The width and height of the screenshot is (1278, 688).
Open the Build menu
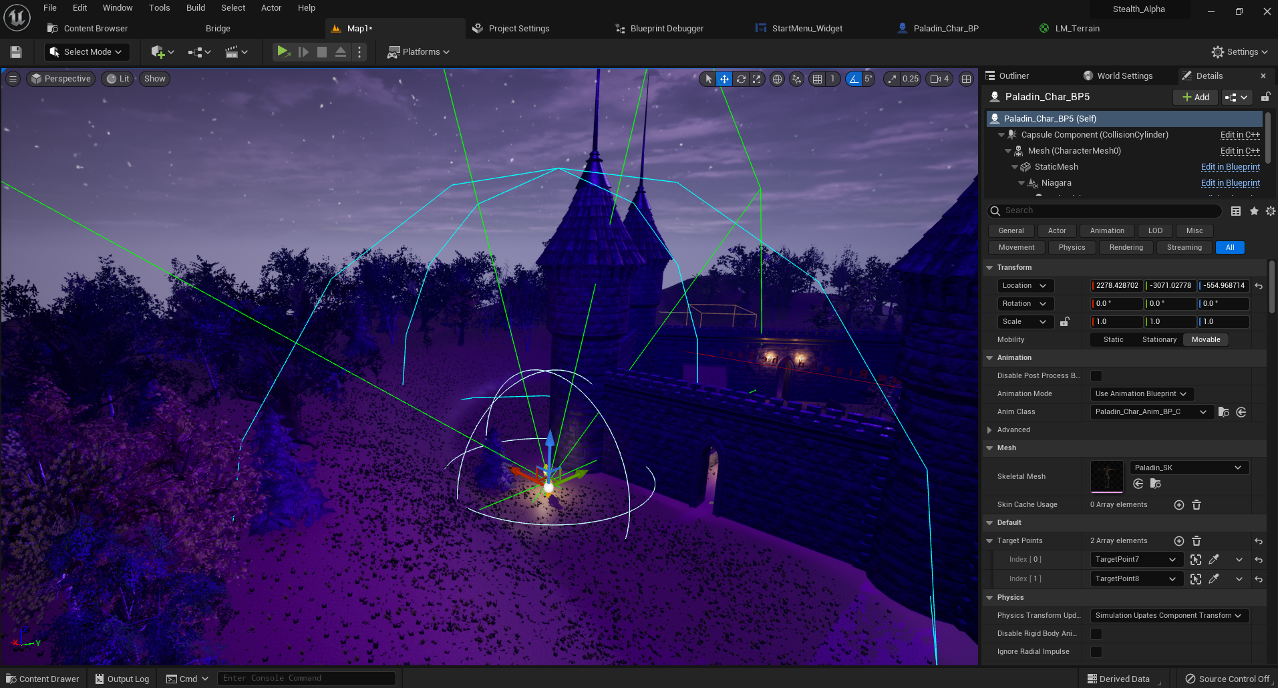click(x=196, y=8)
